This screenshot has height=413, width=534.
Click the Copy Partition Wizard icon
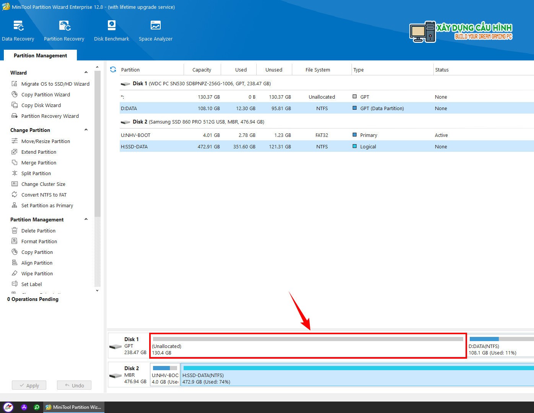click(x=15, y=94)
